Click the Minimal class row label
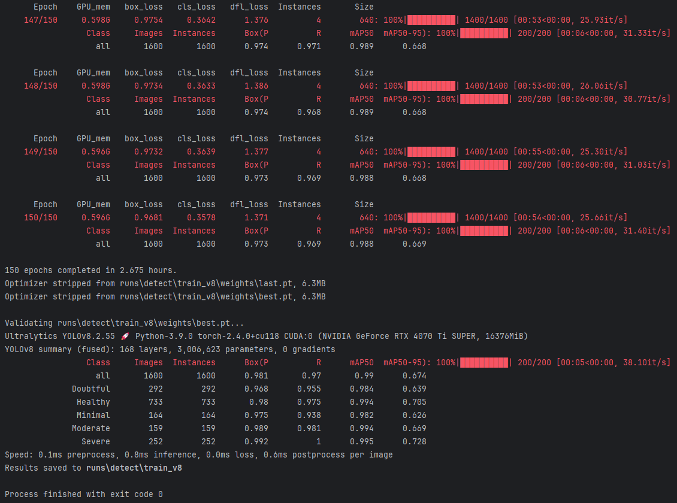 click(x=93, y=415)
